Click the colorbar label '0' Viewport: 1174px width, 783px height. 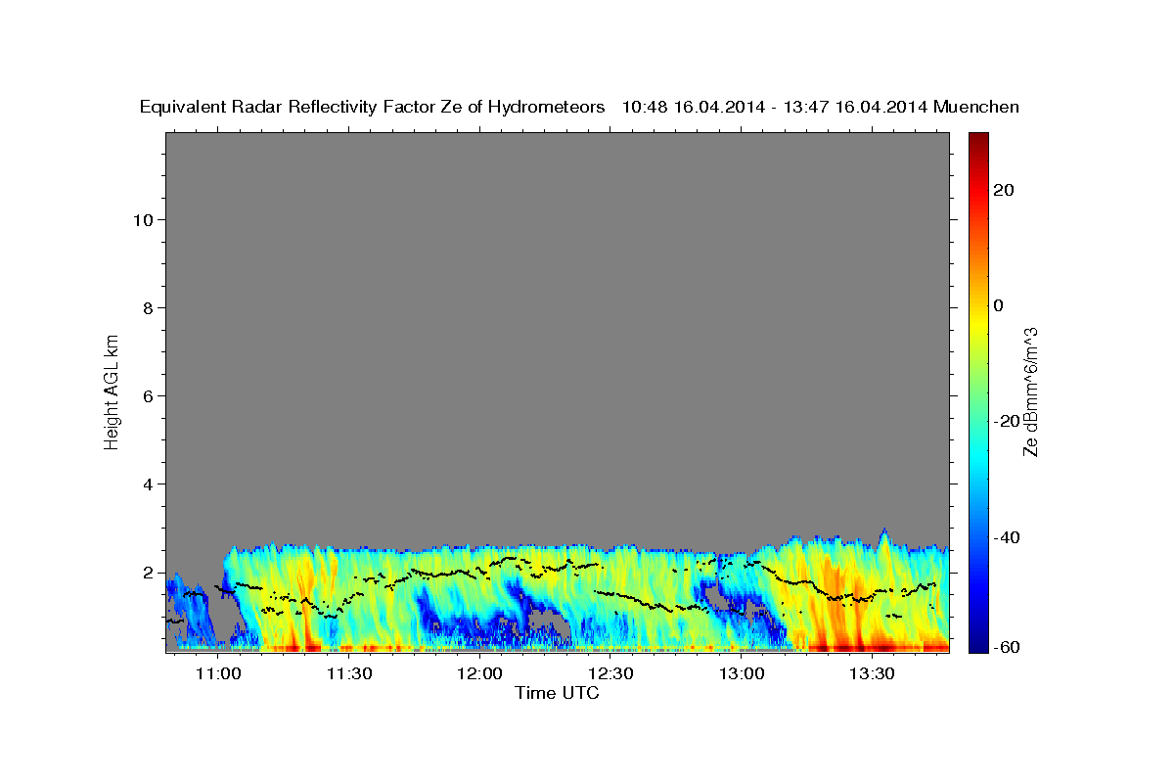coord(998,305)
